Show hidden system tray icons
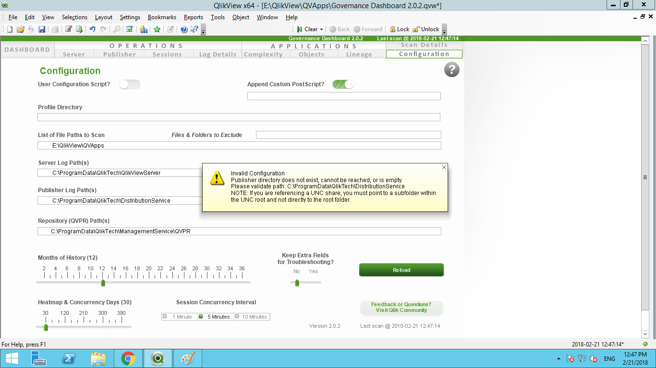656x368 pixels. point(559,358)
